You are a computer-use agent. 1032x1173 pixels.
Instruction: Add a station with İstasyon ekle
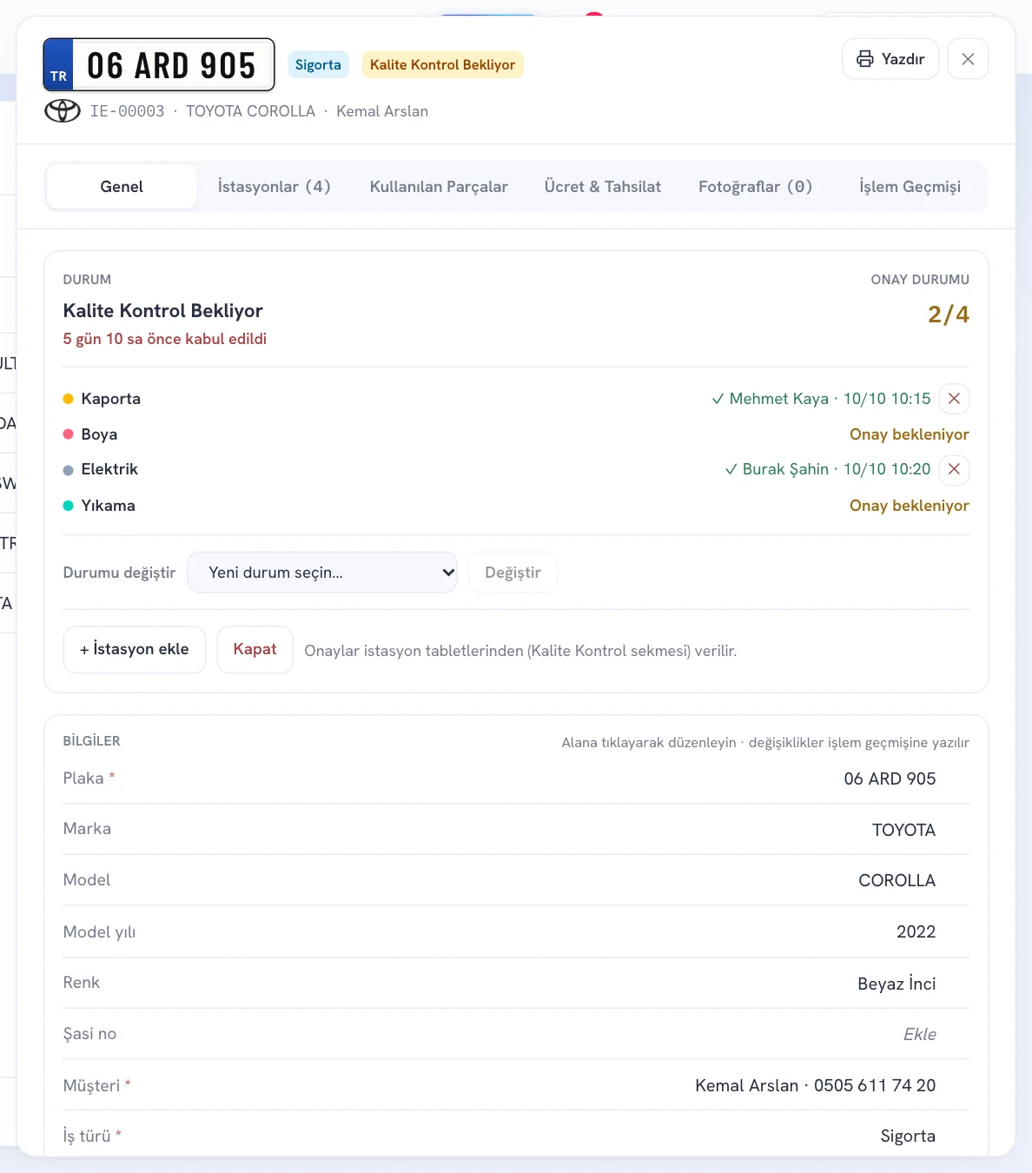(135, 650)
